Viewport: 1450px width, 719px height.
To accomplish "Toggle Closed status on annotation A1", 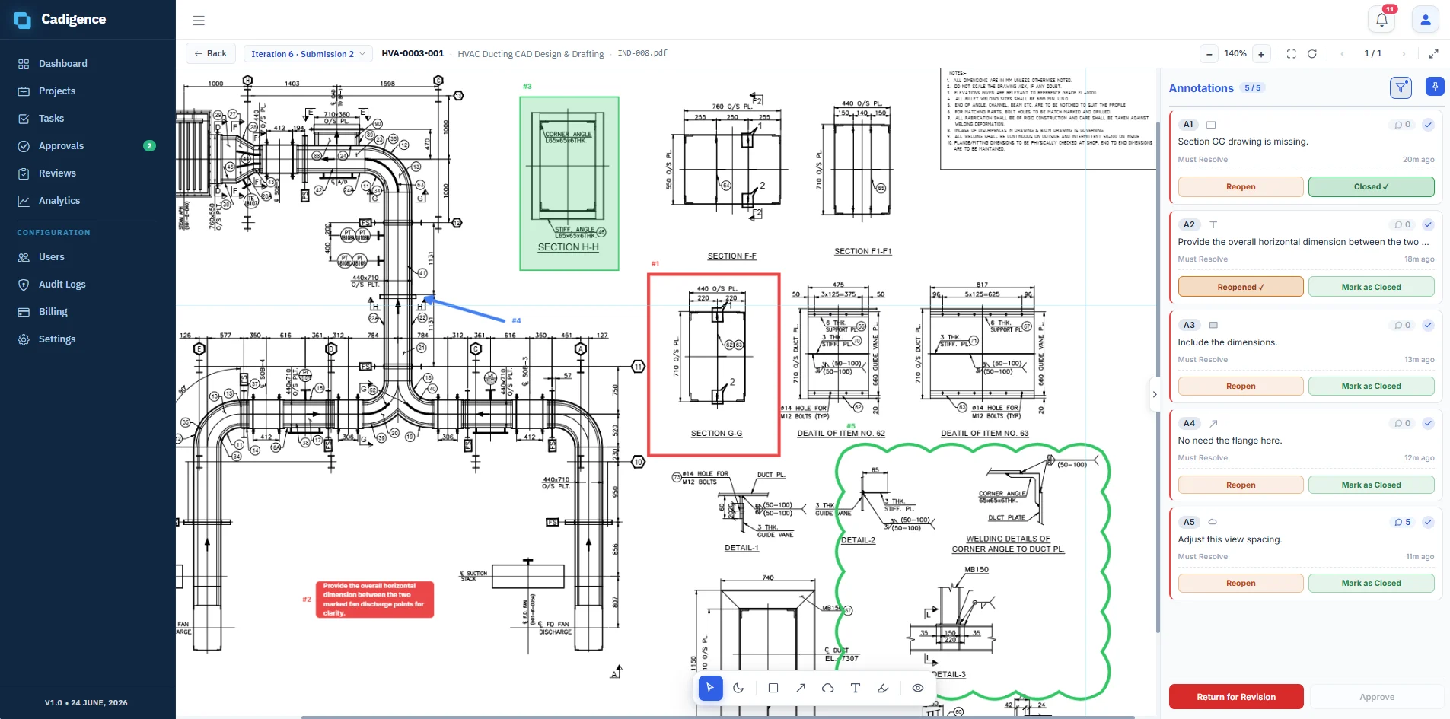I will (1371, 187).
